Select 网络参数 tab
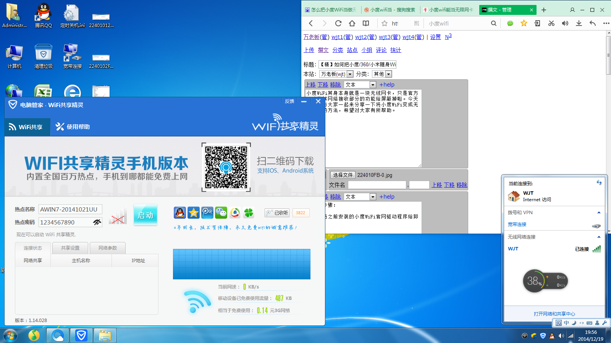 pos(108,248)
